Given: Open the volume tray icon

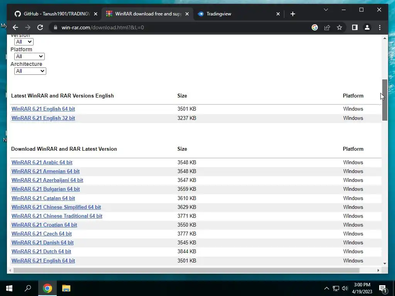Looking at the screenshot, I should (345, 288).
